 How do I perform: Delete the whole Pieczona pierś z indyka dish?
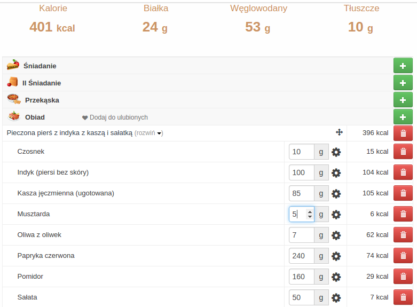click(x=403, y=133)
